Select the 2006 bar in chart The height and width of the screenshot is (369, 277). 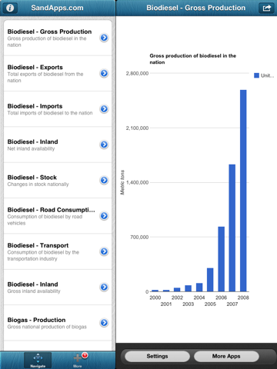coord(221,259)
